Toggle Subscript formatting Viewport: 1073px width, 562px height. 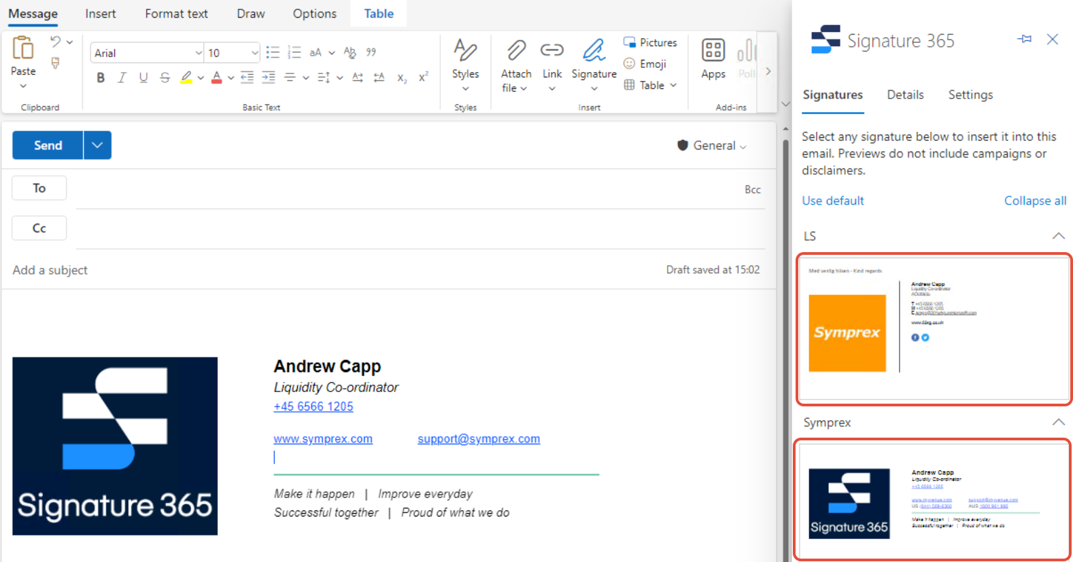tap(402, 77)
